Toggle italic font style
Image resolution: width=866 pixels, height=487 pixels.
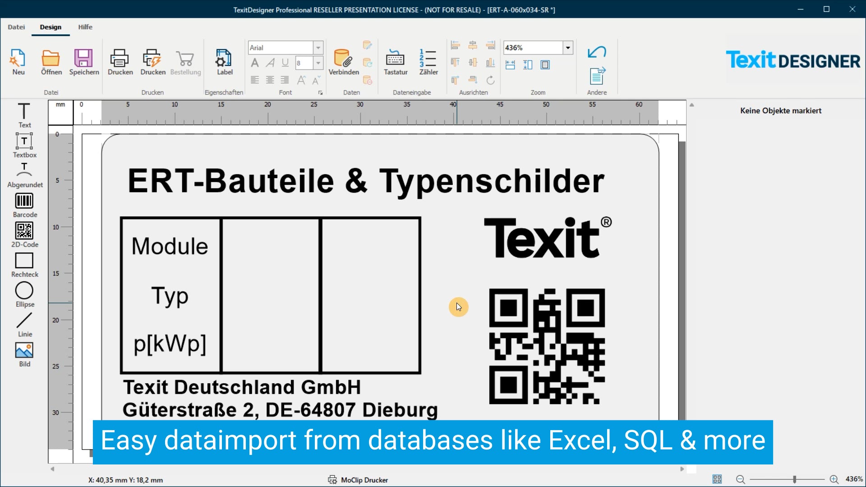coord(270,63)
